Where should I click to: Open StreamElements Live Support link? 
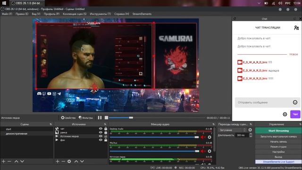pyautogui.click(x=278, y=161)
